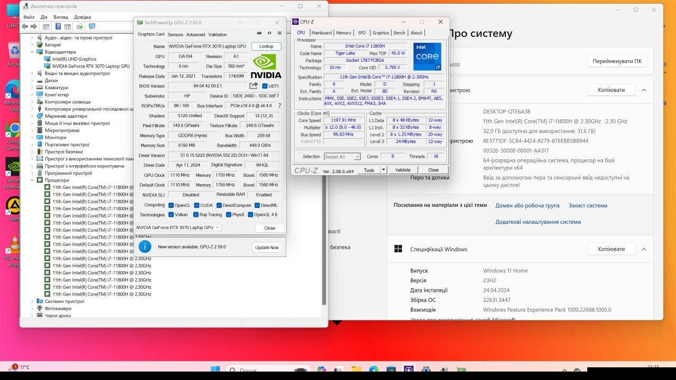
Task: Click the monitor scan-hardware icon in Device Manager toolbar
Action: point(92,26)
